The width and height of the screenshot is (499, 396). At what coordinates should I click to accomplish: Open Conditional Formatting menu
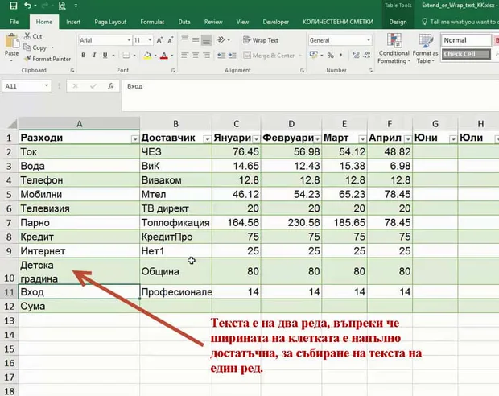[394, 48]
